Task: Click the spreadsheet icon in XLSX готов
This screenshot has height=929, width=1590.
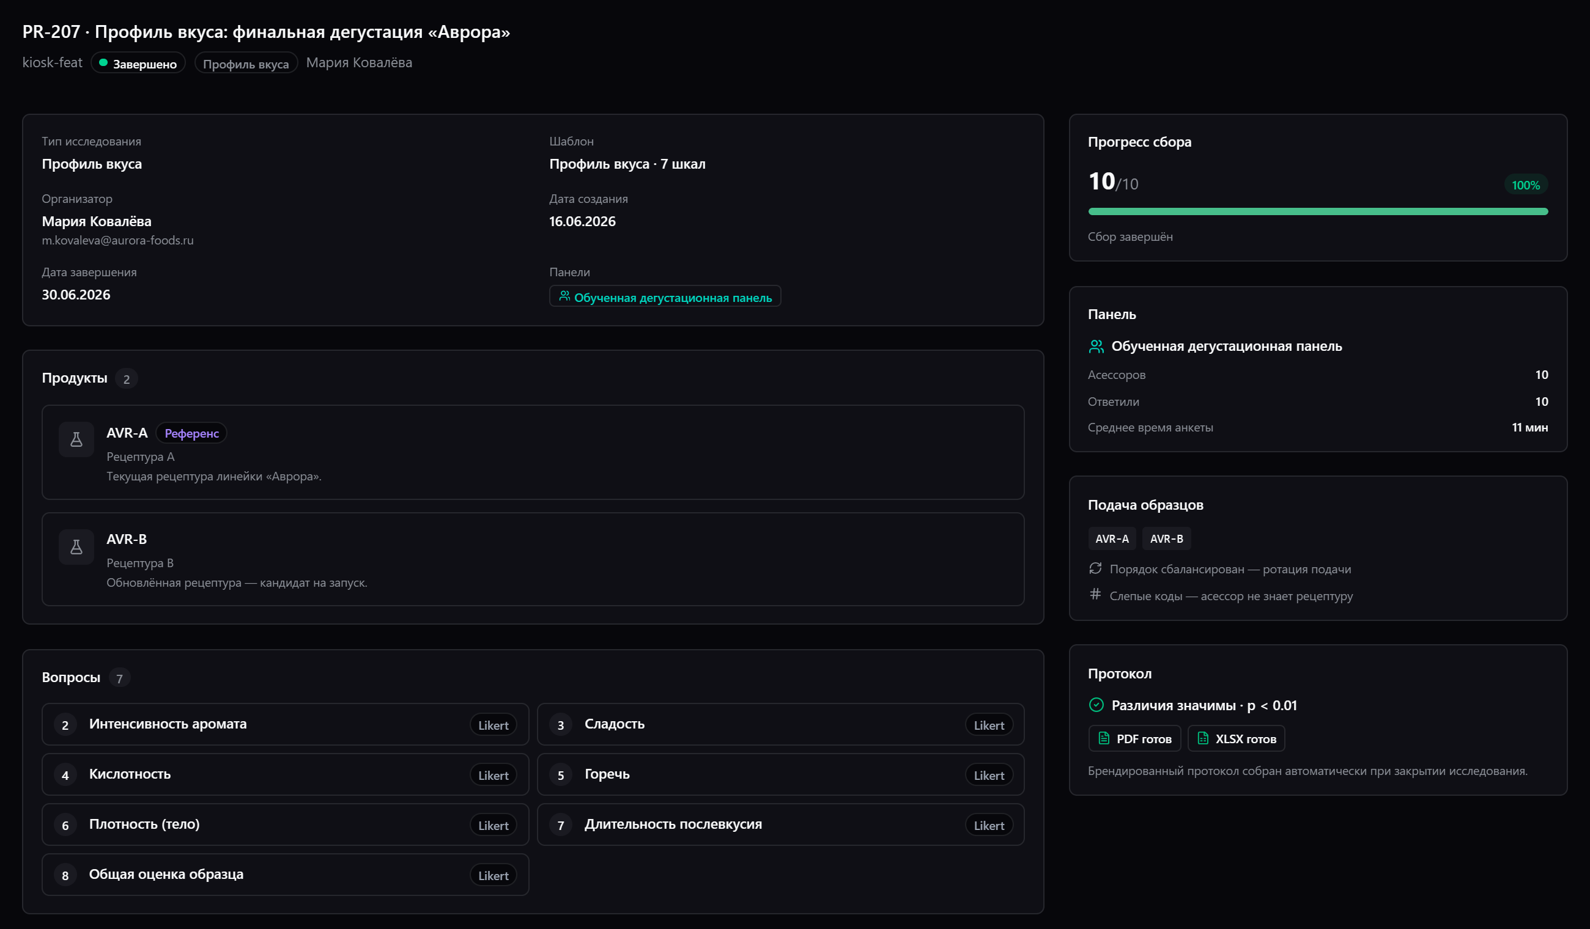Action: coord(1204,738)
